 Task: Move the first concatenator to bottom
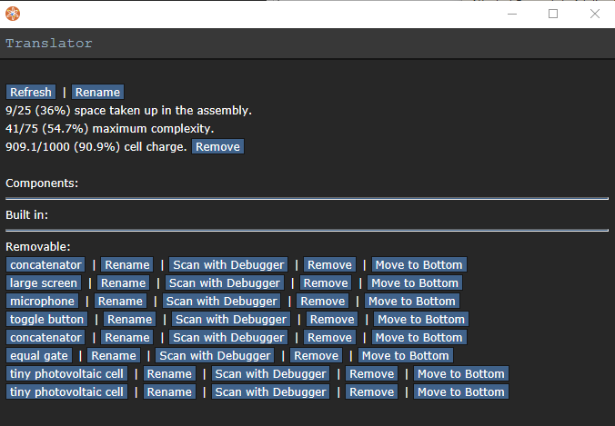pos(418,264)
